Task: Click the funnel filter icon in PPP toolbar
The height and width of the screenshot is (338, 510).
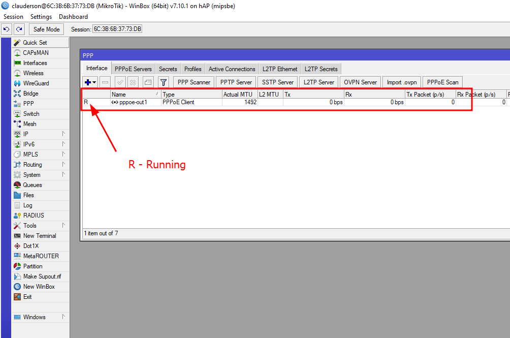Action: (163, 82)
